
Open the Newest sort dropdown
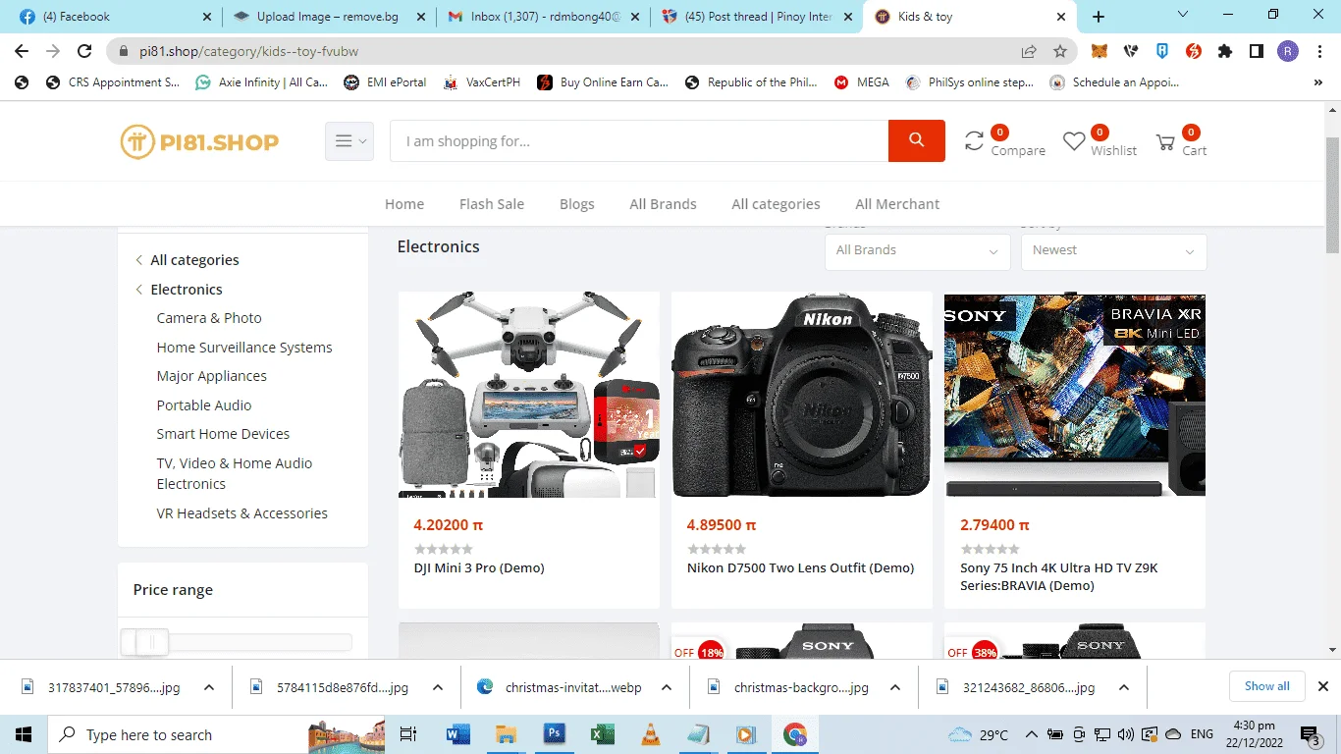1113,250
